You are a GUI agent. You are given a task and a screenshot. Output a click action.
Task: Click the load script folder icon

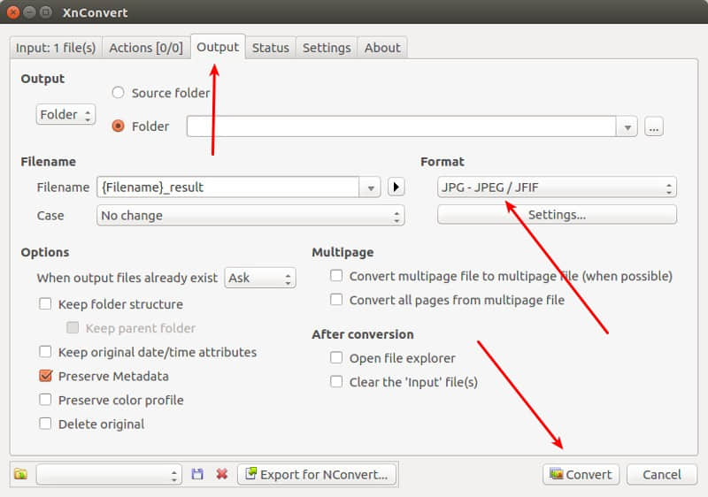[x=20, y=475]
